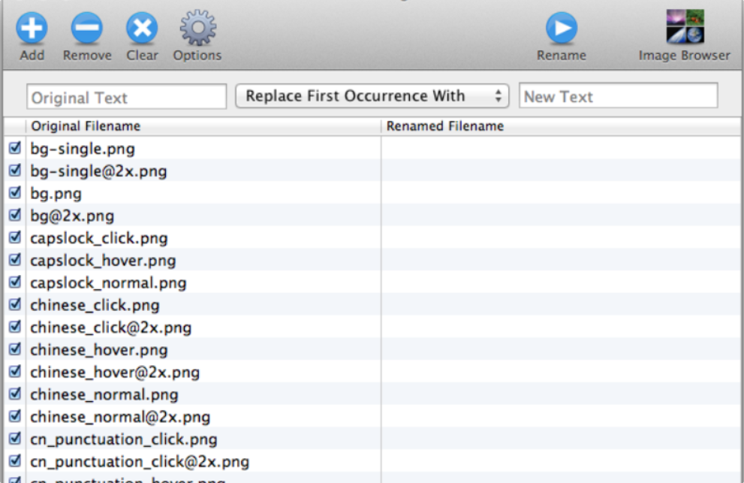The width and height of the screenshot is (744, 483).
Task: Toggle chinese_hover@2x.png checkbox
Action: tap(15, 371)
